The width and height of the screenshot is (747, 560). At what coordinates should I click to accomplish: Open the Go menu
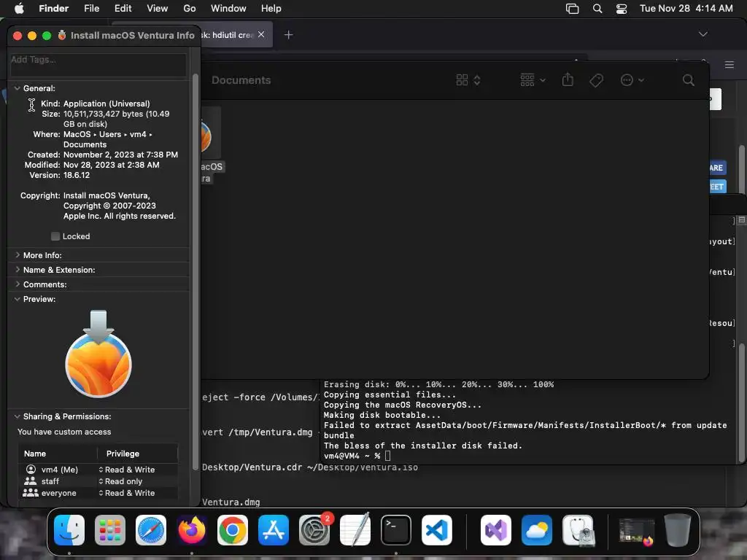coord(190,8)
